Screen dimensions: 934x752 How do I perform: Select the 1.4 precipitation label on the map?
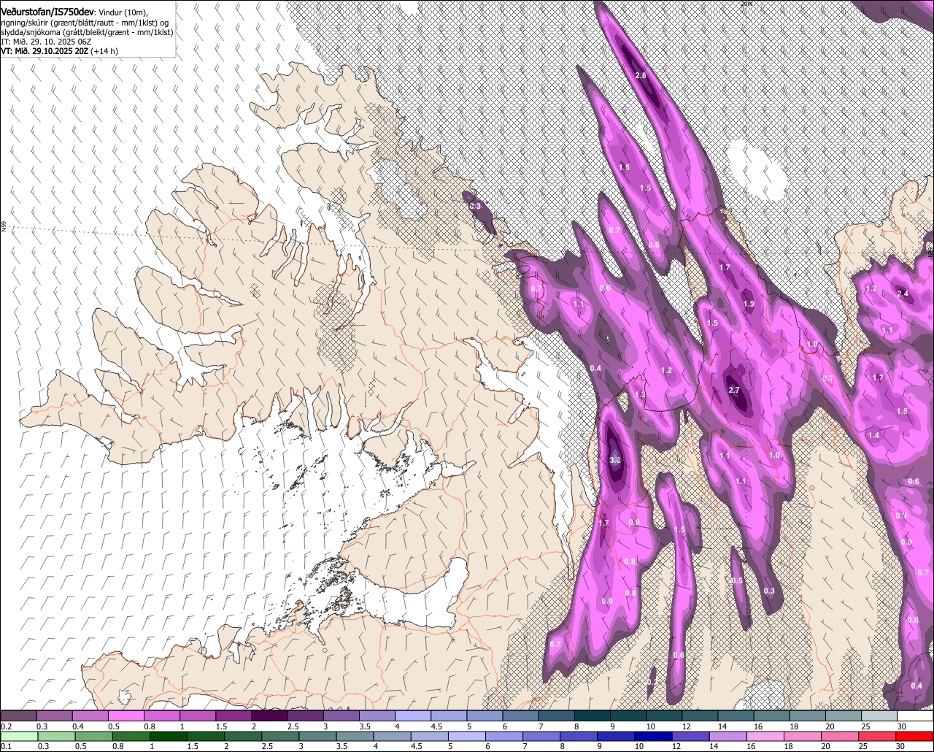[873, 435]
